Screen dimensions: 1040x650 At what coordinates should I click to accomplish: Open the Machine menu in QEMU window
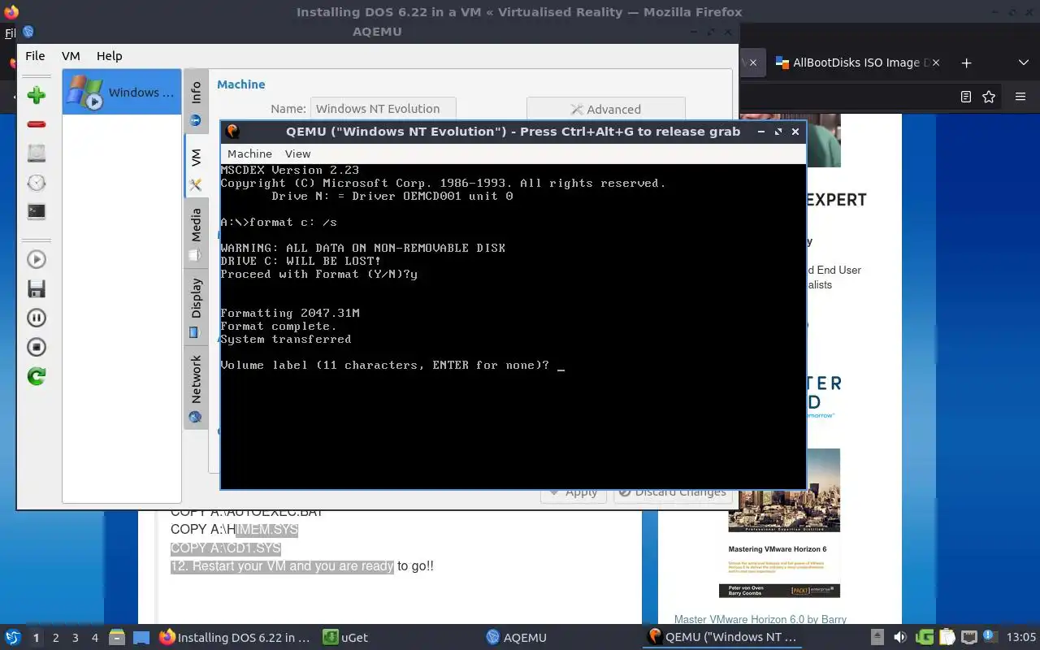pyautogui.click(x=249, y=154)
